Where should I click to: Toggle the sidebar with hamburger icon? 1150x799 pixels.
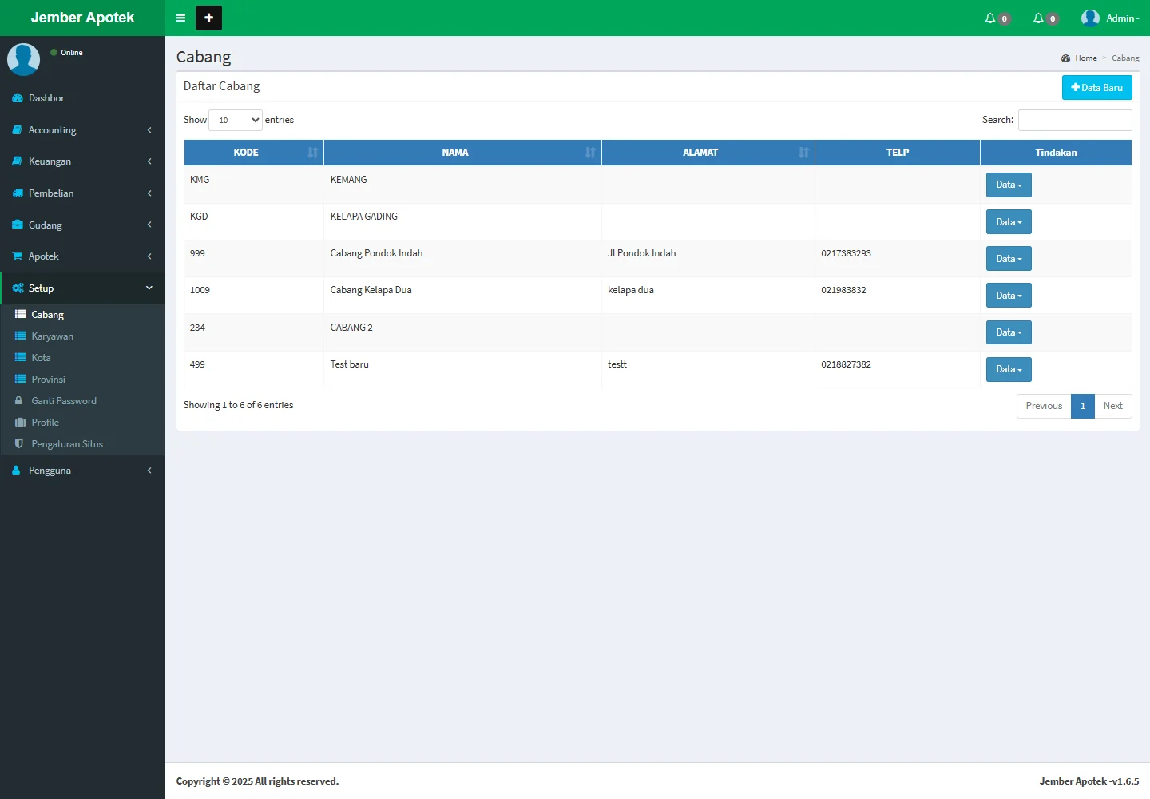click(180, 18)
